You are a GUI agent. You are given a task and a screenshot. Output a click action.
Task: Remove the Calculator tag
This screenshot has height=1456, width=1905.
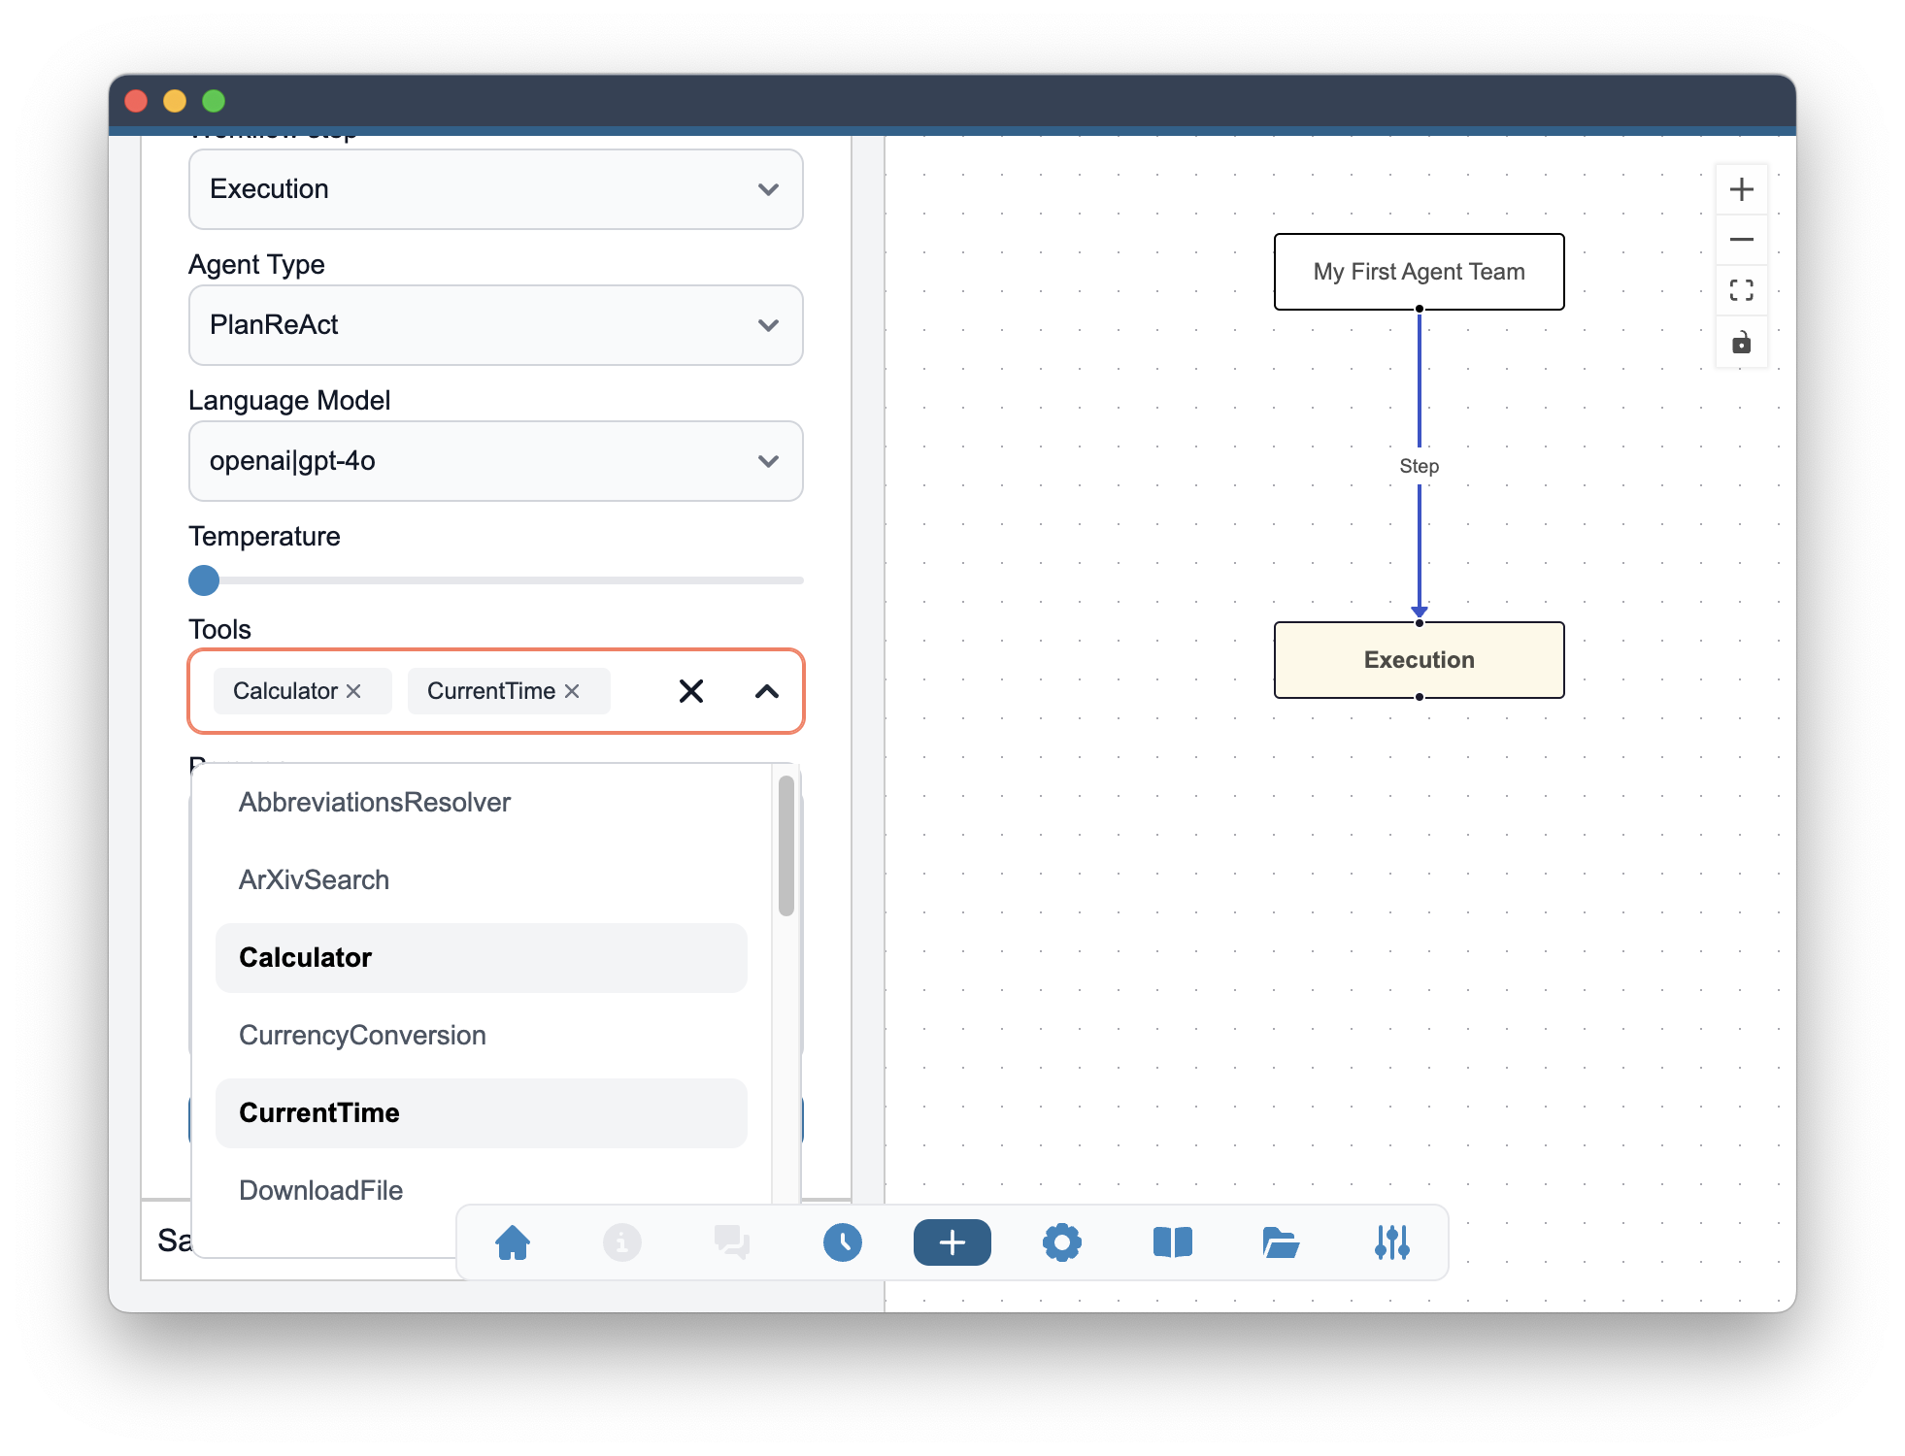[x=353, y=691]
